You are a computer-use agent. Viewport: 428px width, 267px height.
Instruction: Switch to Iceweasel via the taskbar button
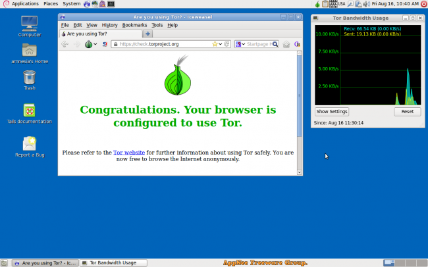pyautogui.click(x=45, y=263)
